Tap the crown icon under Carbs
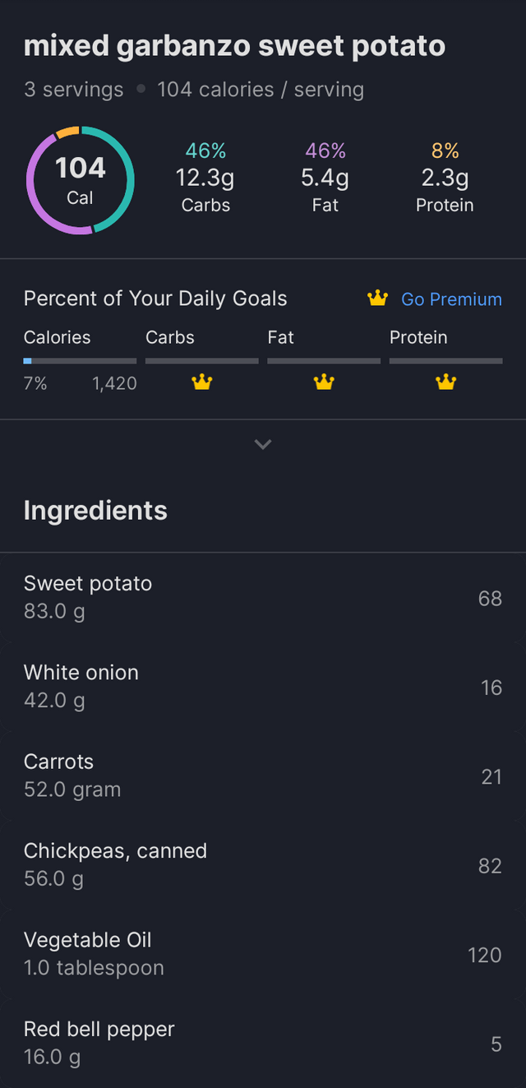 202,382
